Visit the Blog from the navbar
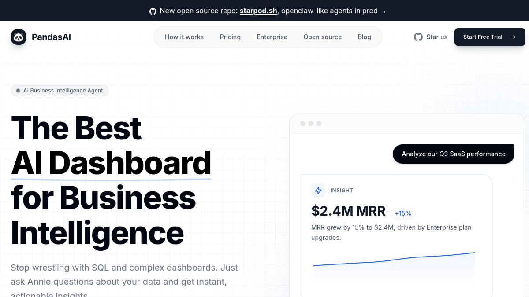529x297 pixels. tap(365, 37)
